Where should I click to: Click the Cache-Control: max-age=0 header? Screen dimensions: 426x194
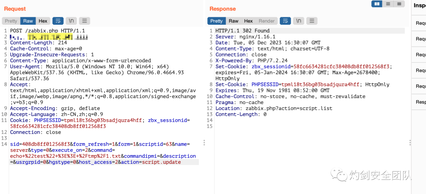(46, 48)
